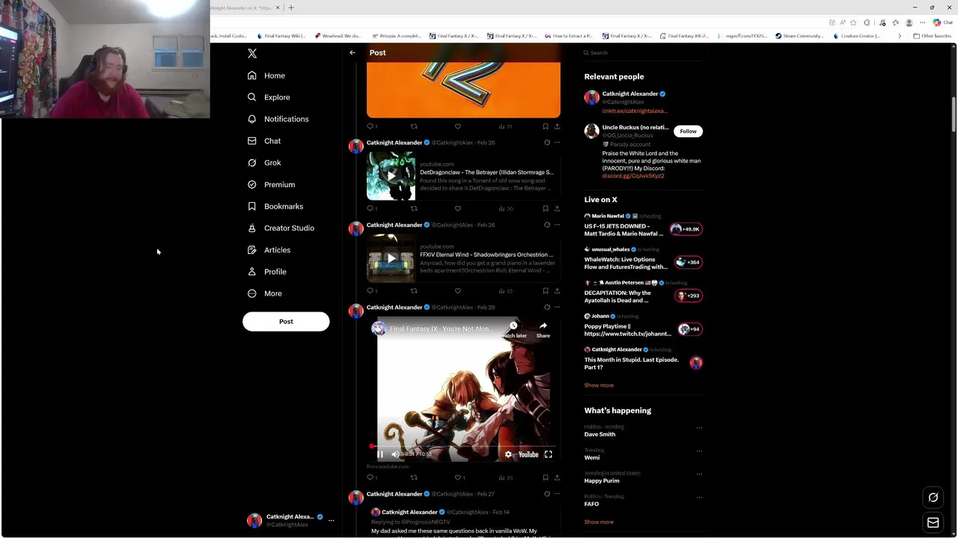Viewport: 958px width, 539px height.
Task: Open browser Chat copilot button
Action: 942,22
